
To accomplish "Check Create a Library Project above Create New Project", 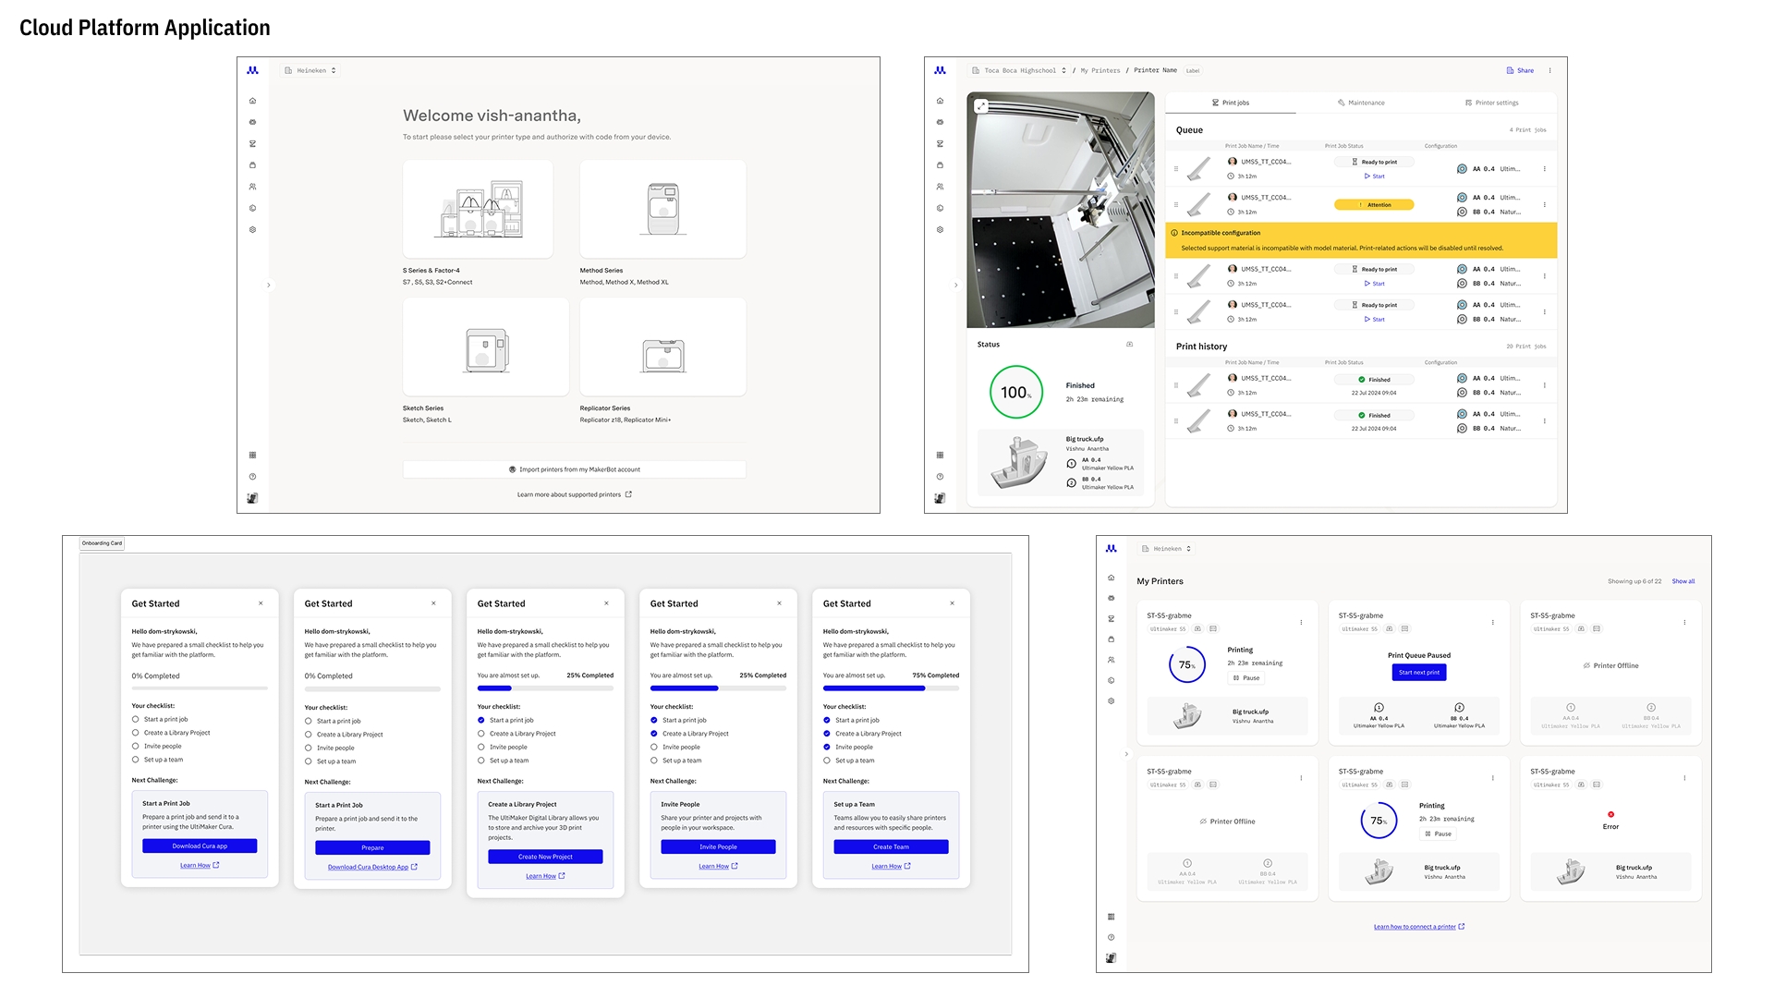I will point(481,734).
